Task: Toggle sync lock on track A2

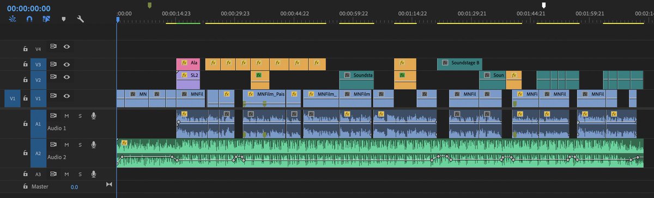Action: coord(53,145)
